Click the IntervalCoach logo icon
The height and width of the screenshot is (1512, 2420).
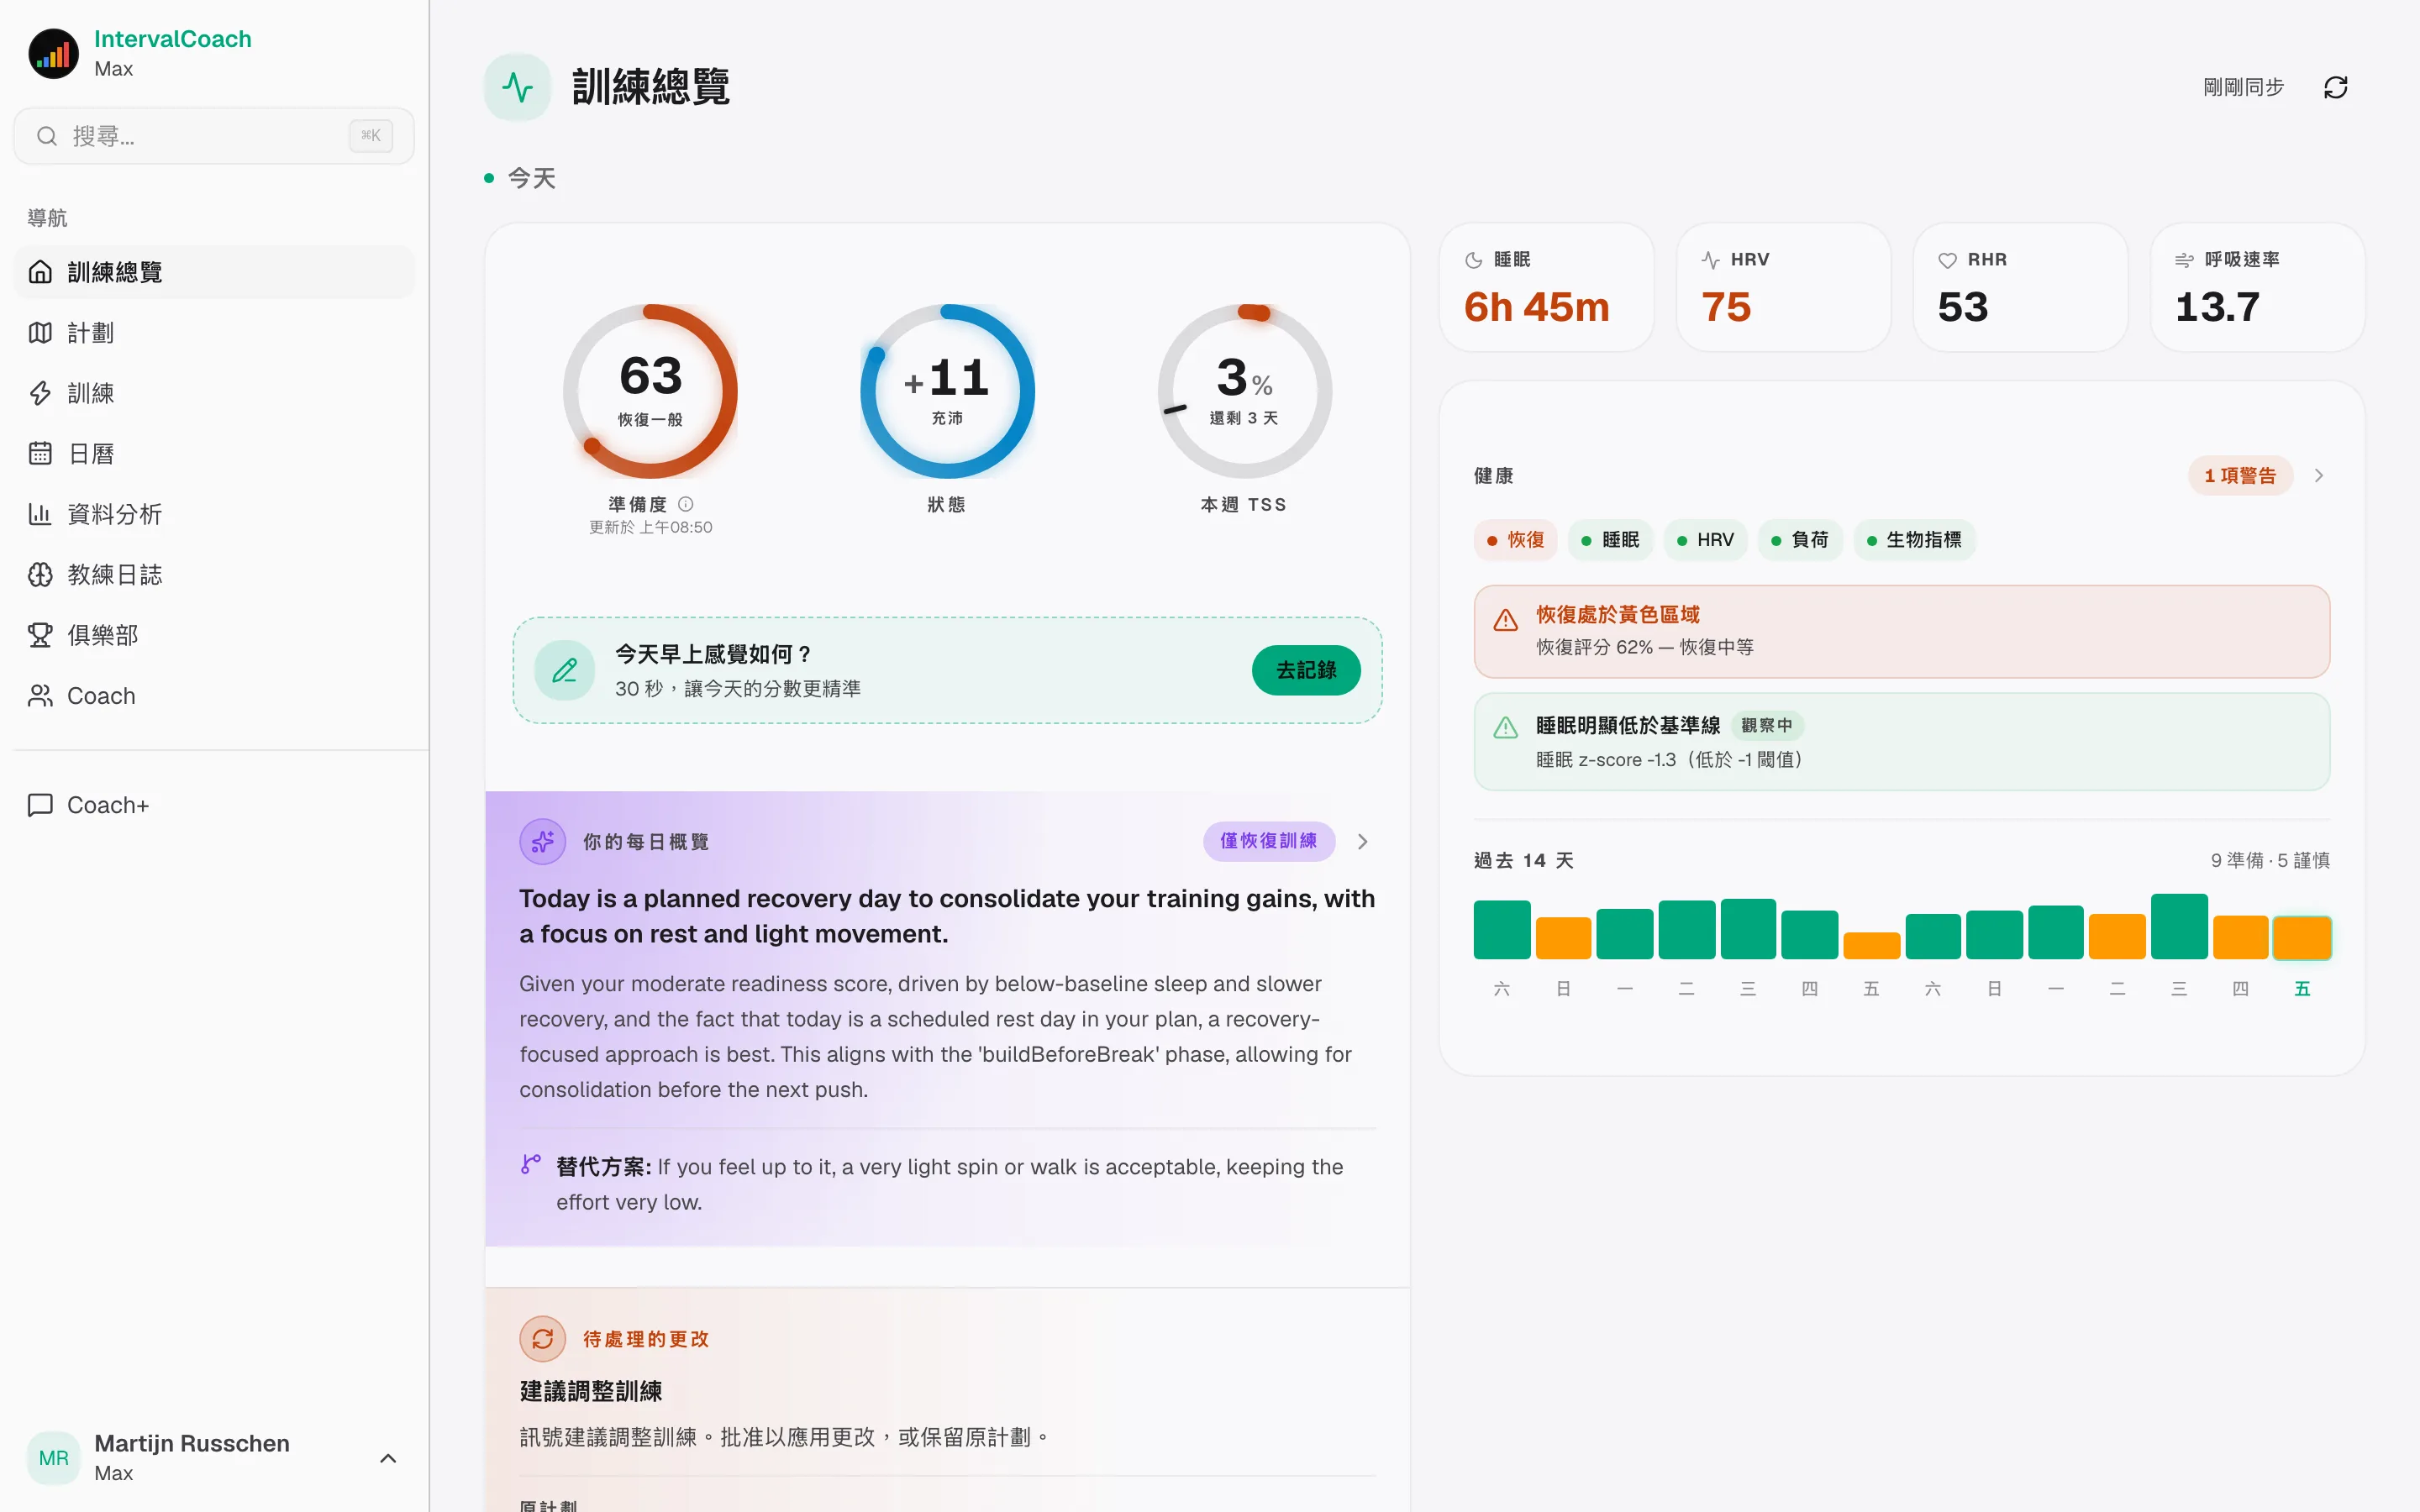tap(53, 53)
